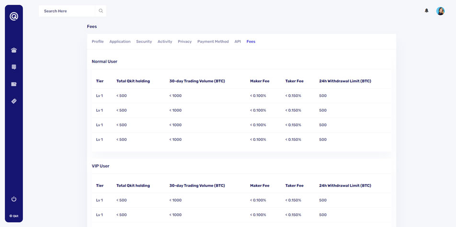Select the Privacy tab
Screen dimensions: 456x227
(184, 42)
